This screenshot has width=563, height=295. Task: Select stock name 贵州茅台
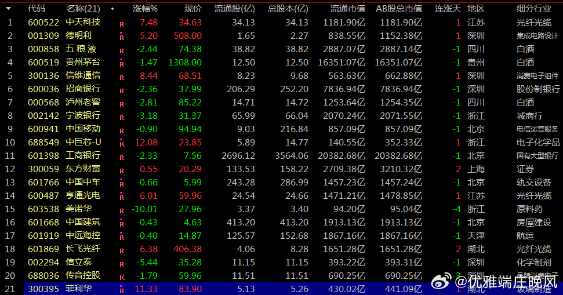(x=83, y=62)
